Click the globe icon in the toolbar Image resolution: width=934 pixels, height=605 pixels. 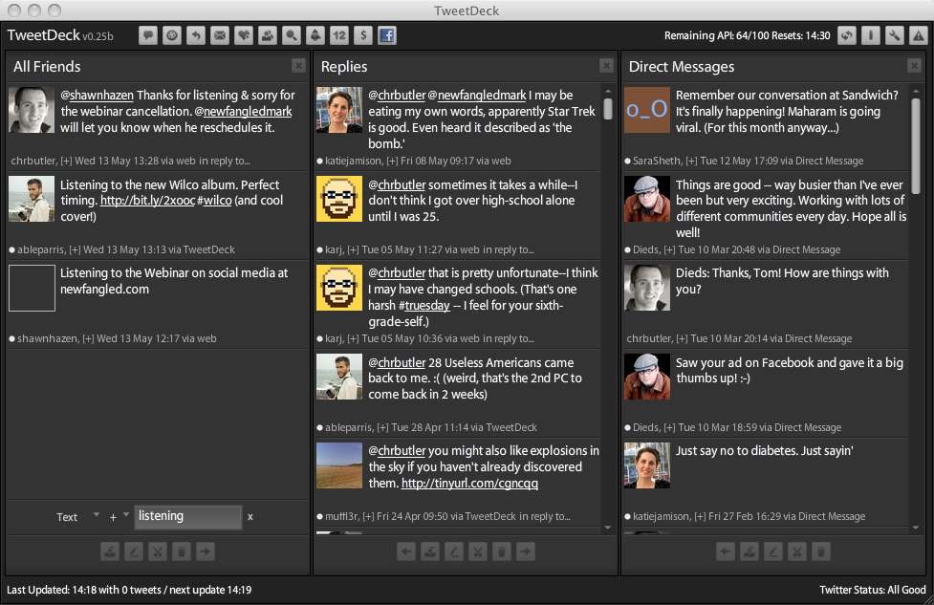coord(172,35)
